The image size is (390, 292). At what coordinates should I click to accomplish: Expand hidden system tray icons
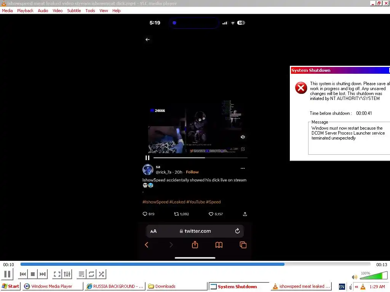tap(356, 287)
